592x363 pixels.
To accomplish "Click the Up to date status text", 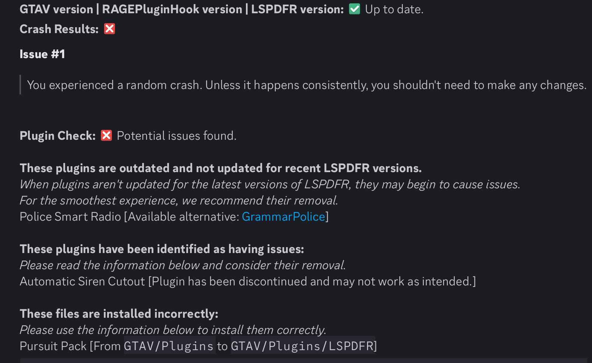I will pos(394,9).
